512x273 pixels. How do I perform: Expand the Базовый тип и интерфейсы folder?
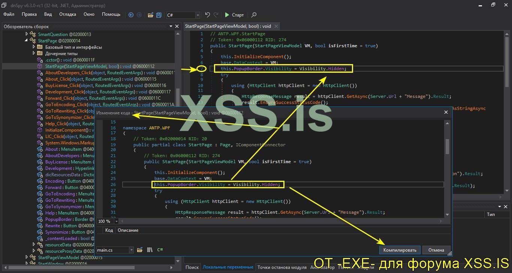(x=34, y=47)
